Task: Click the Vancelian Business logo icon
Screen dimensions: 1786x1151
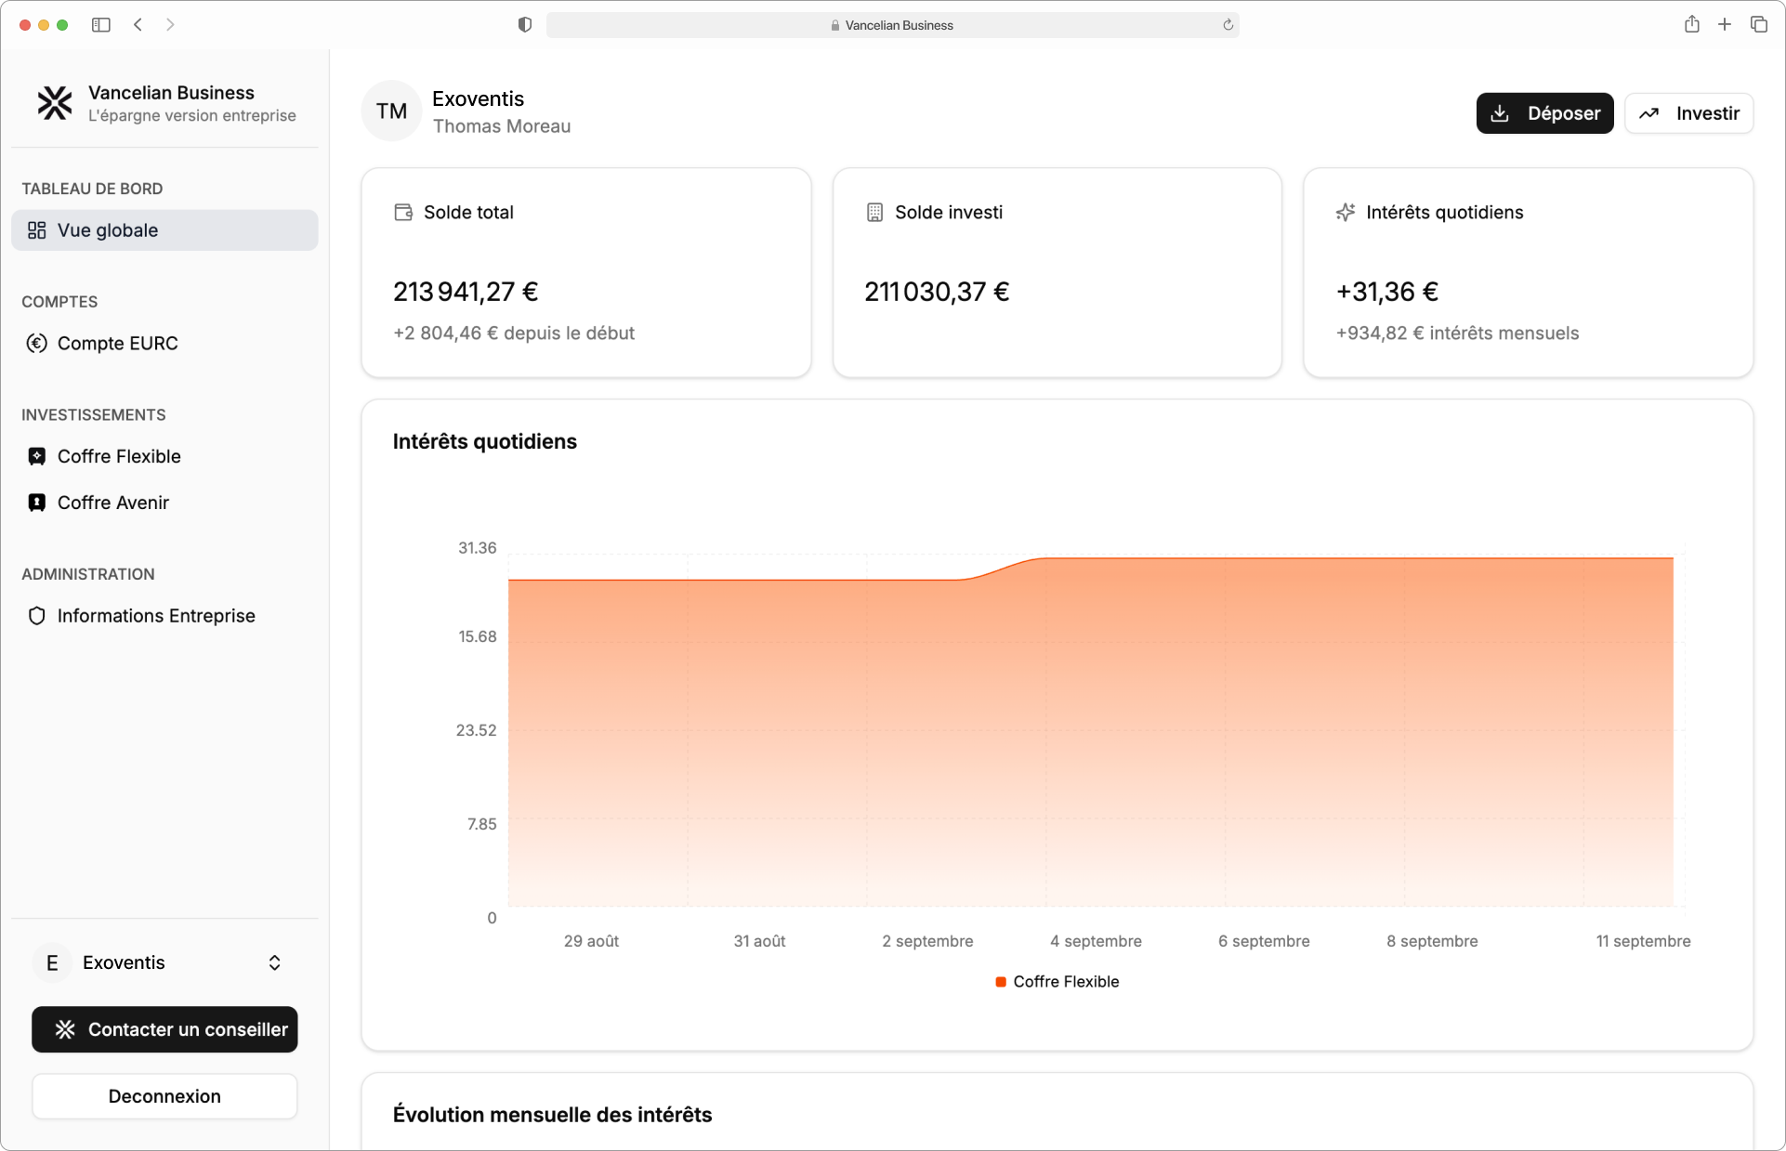Action: point(55,103)
